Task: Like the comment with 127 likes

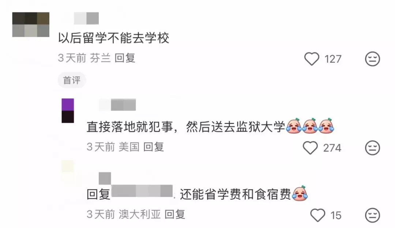Action: 312,59
